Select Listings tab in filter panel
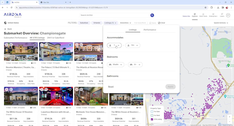The image size is (234, 126). click(x=133, y=30)
